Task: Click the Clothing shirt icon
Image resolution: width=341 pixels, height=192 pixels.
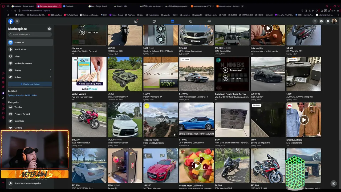Action: [10, 128]
